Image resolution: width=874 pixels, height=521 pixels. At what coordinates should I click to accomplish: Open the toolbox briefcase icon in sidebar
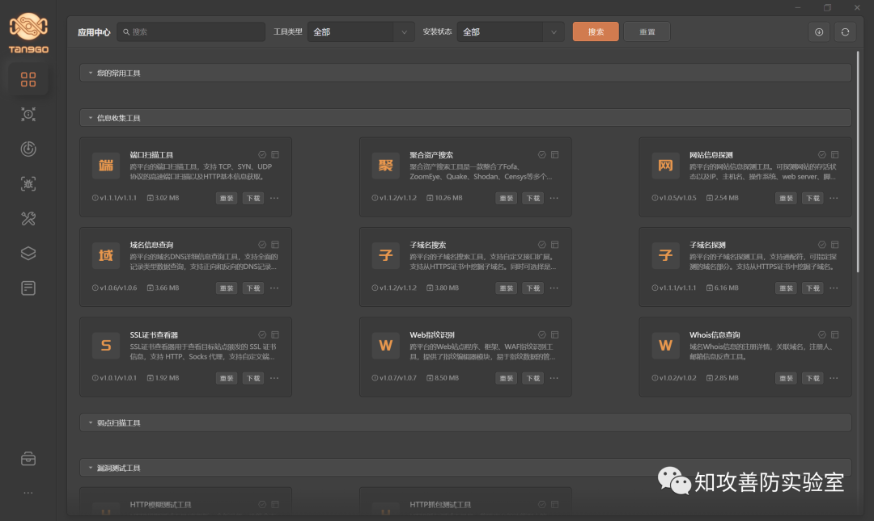point(28,459)
